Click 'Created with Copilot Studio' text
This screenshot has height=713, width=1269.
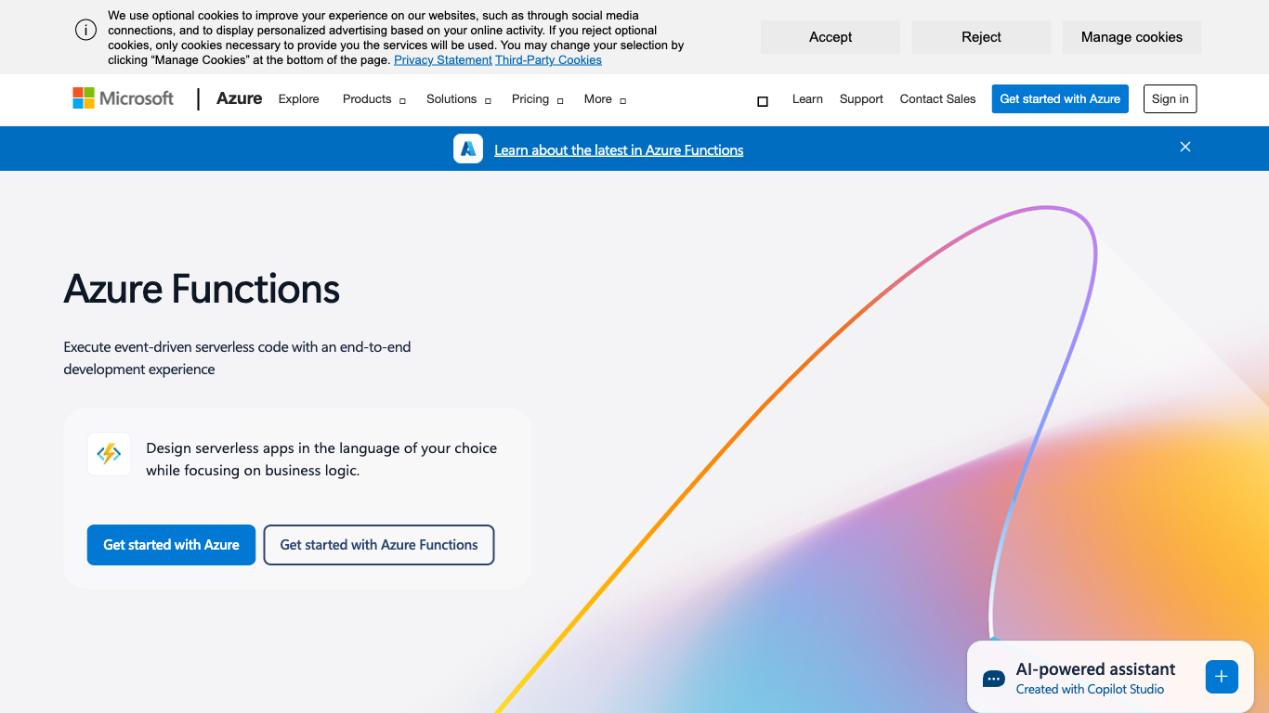click(x=1090, y=689)
